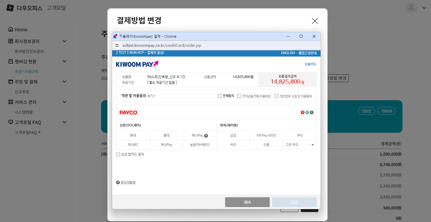Click the 멤버십 현황 sidebar icon
Viewport: 431px width, 222px height.
(11, 62)
